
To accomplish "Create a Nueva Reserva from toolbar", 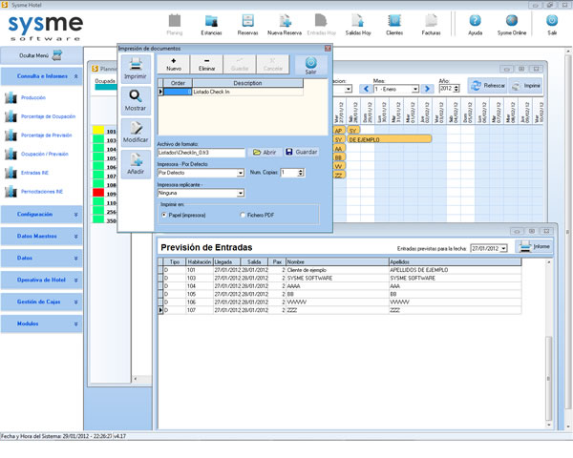I will pos(285,25).
